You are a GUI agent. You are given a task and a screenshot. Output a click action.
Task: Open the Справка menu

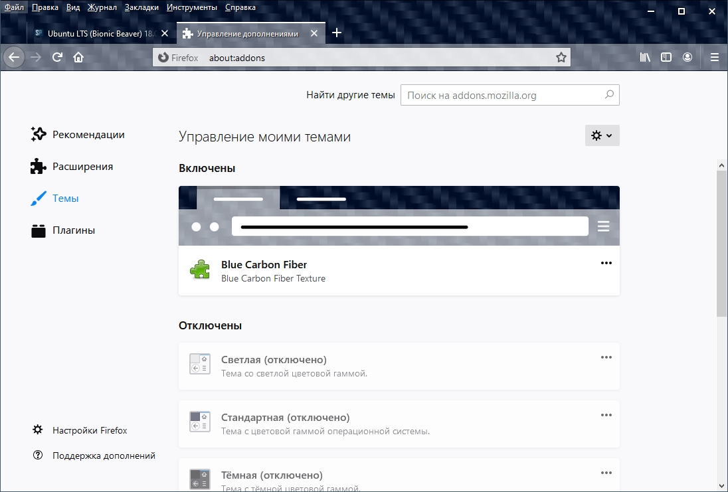240,7
